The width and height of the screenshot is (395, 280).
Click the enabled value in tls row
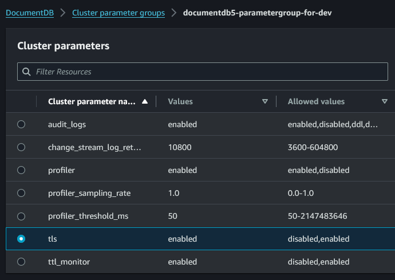point(183,239)
